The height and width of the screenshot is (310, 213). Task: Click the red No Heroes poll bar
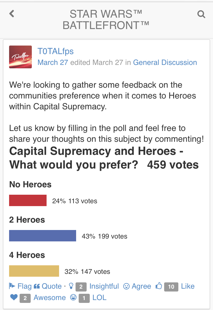point(28,200)
